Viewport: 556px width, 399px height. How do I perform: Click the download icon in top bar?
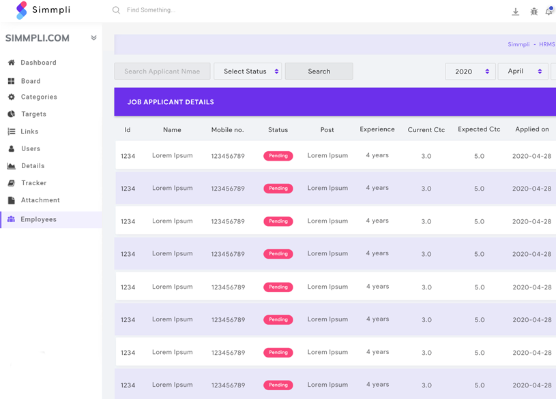click(516, 12)
